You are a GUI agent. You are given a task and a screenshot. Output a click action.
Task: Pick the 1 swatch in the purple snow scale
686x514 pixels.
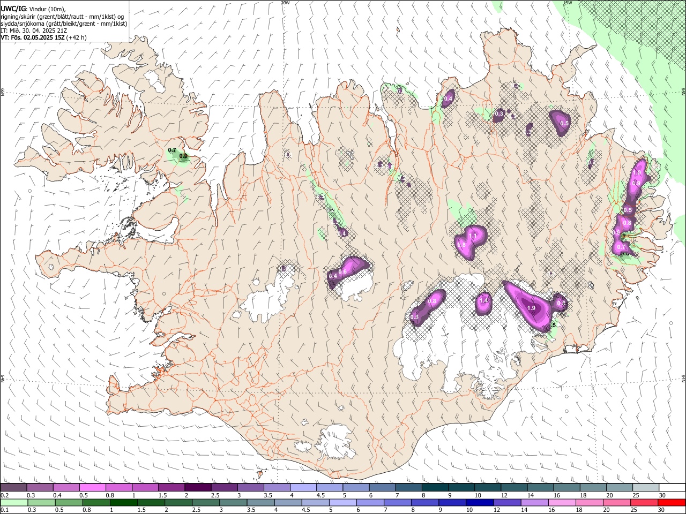coord(145,488)
